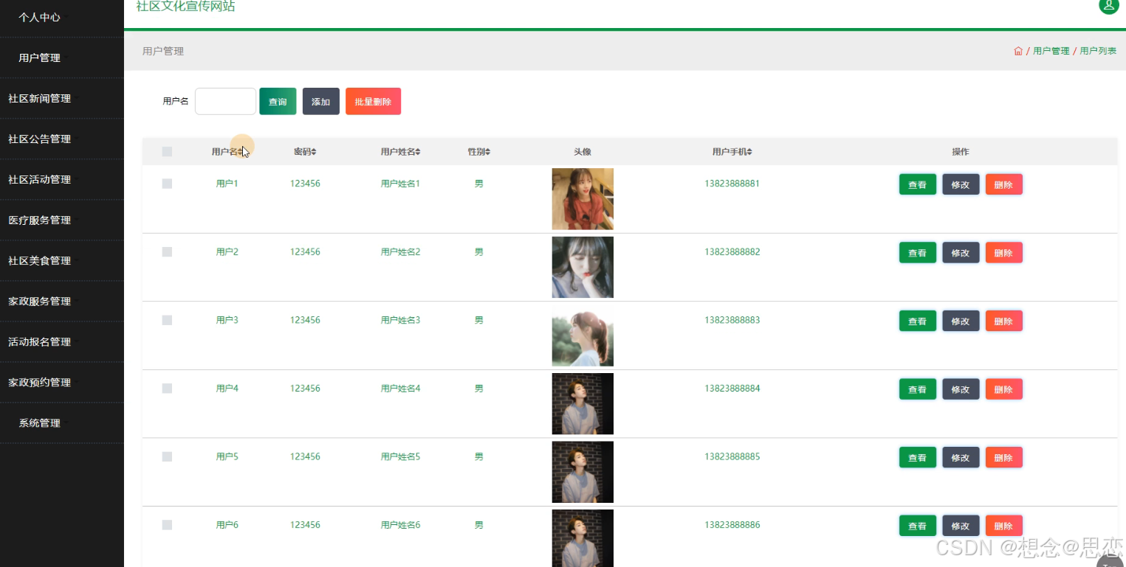Click 修改 for 用户2 row
Viewport: 1126px width, 567px height.
click(x=961, y=253)
